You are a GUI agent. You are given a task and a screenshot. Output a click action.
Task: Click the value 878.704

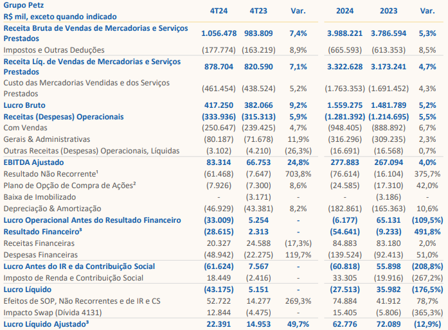click(x=219, y=67)
